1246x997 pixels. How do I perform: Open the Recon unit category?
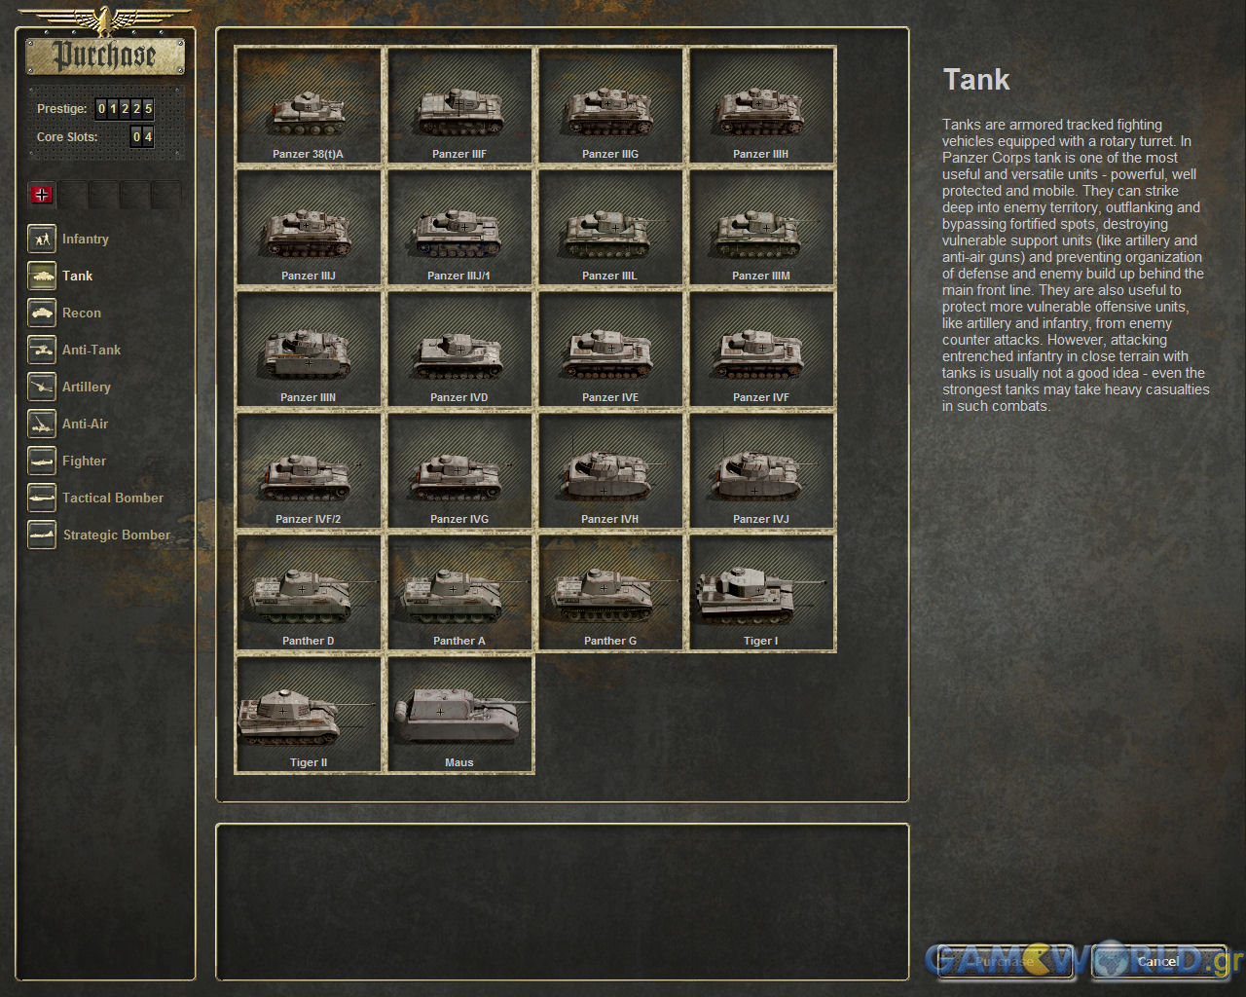[42, 313]
